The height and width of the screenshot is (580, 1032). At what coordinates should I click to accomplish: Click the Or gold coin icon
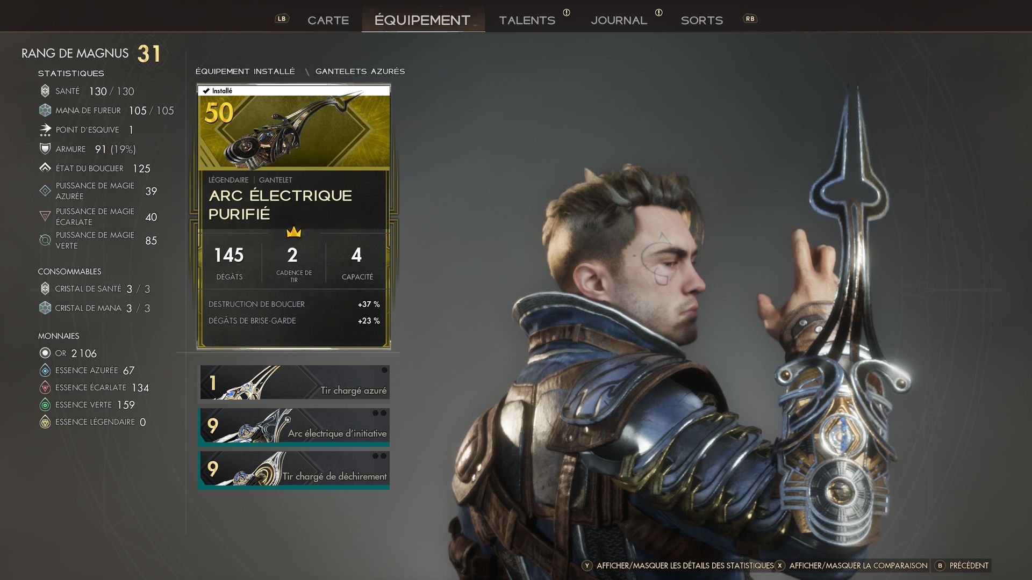pos(45,353)
